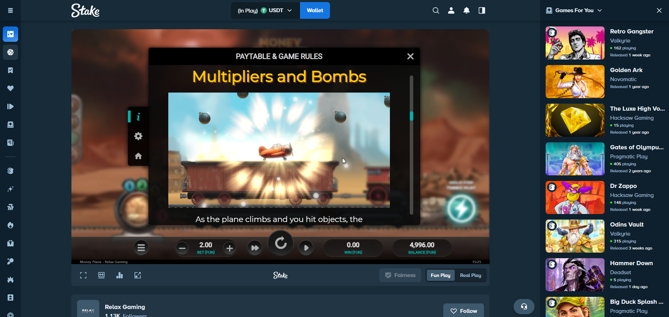
Task: Select the info tab in game menu
Action: tap(138, 117)
